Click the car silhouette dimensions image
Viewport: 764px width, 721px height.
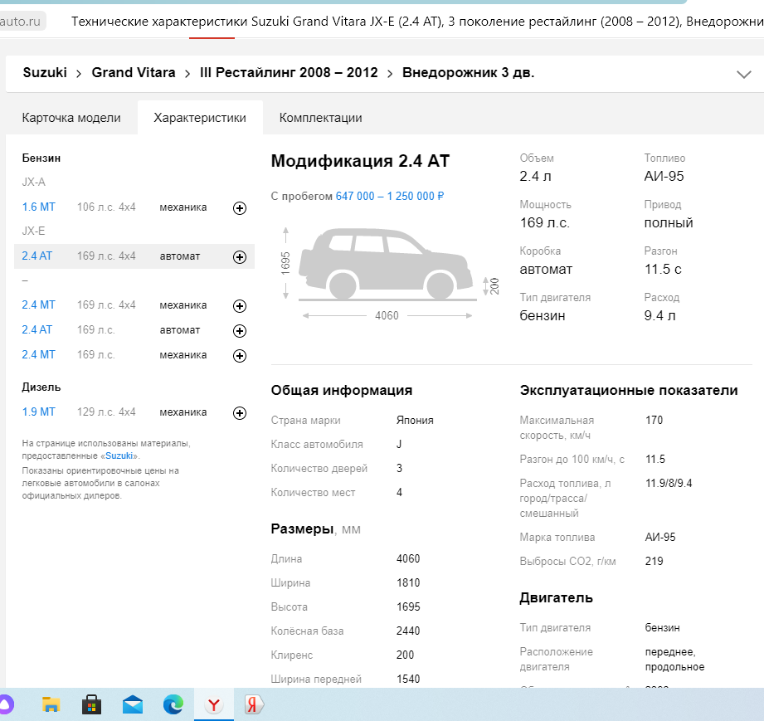[x=387, y=264]
